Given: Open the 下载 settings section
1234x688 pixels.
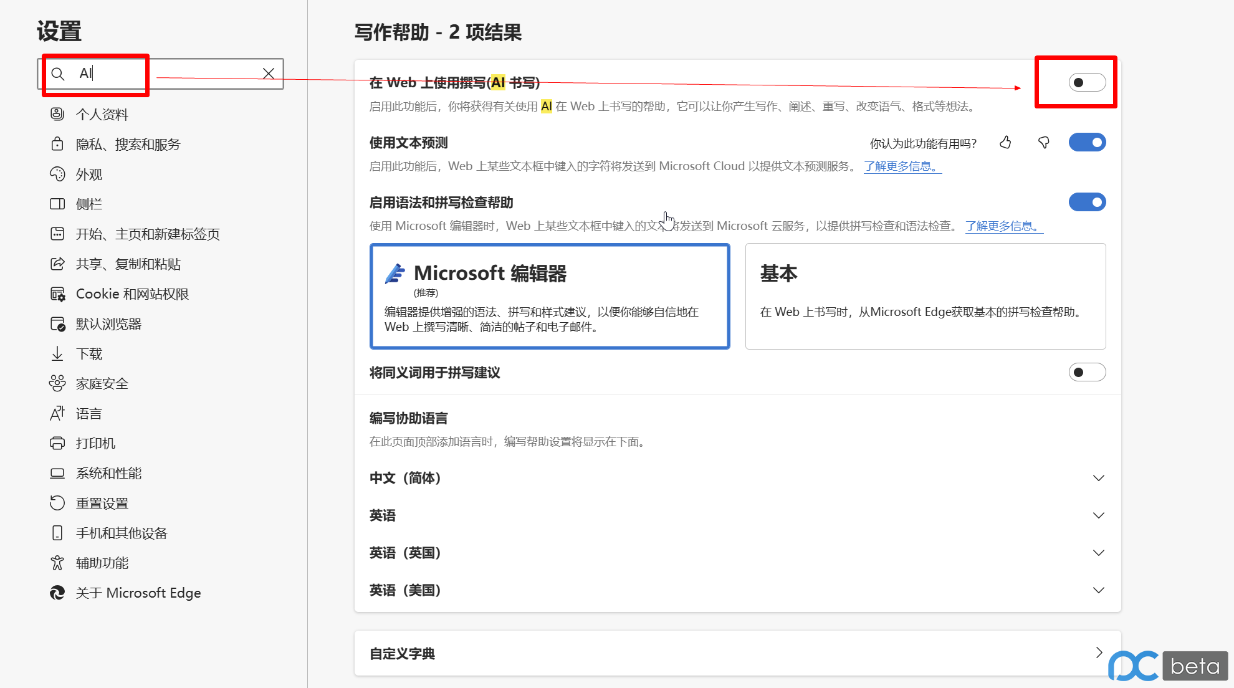Looking at the screenshot, I should (x=89, y=353).
